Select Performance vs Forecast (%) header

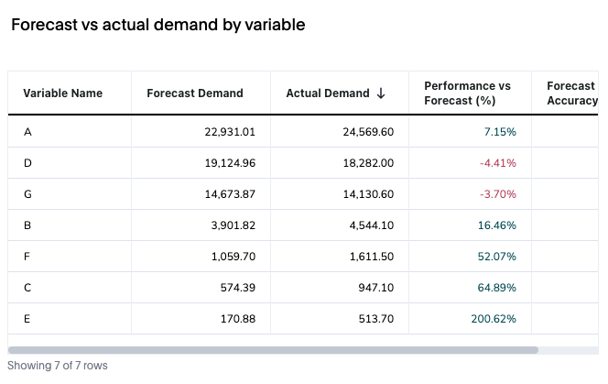click(467, 93)
